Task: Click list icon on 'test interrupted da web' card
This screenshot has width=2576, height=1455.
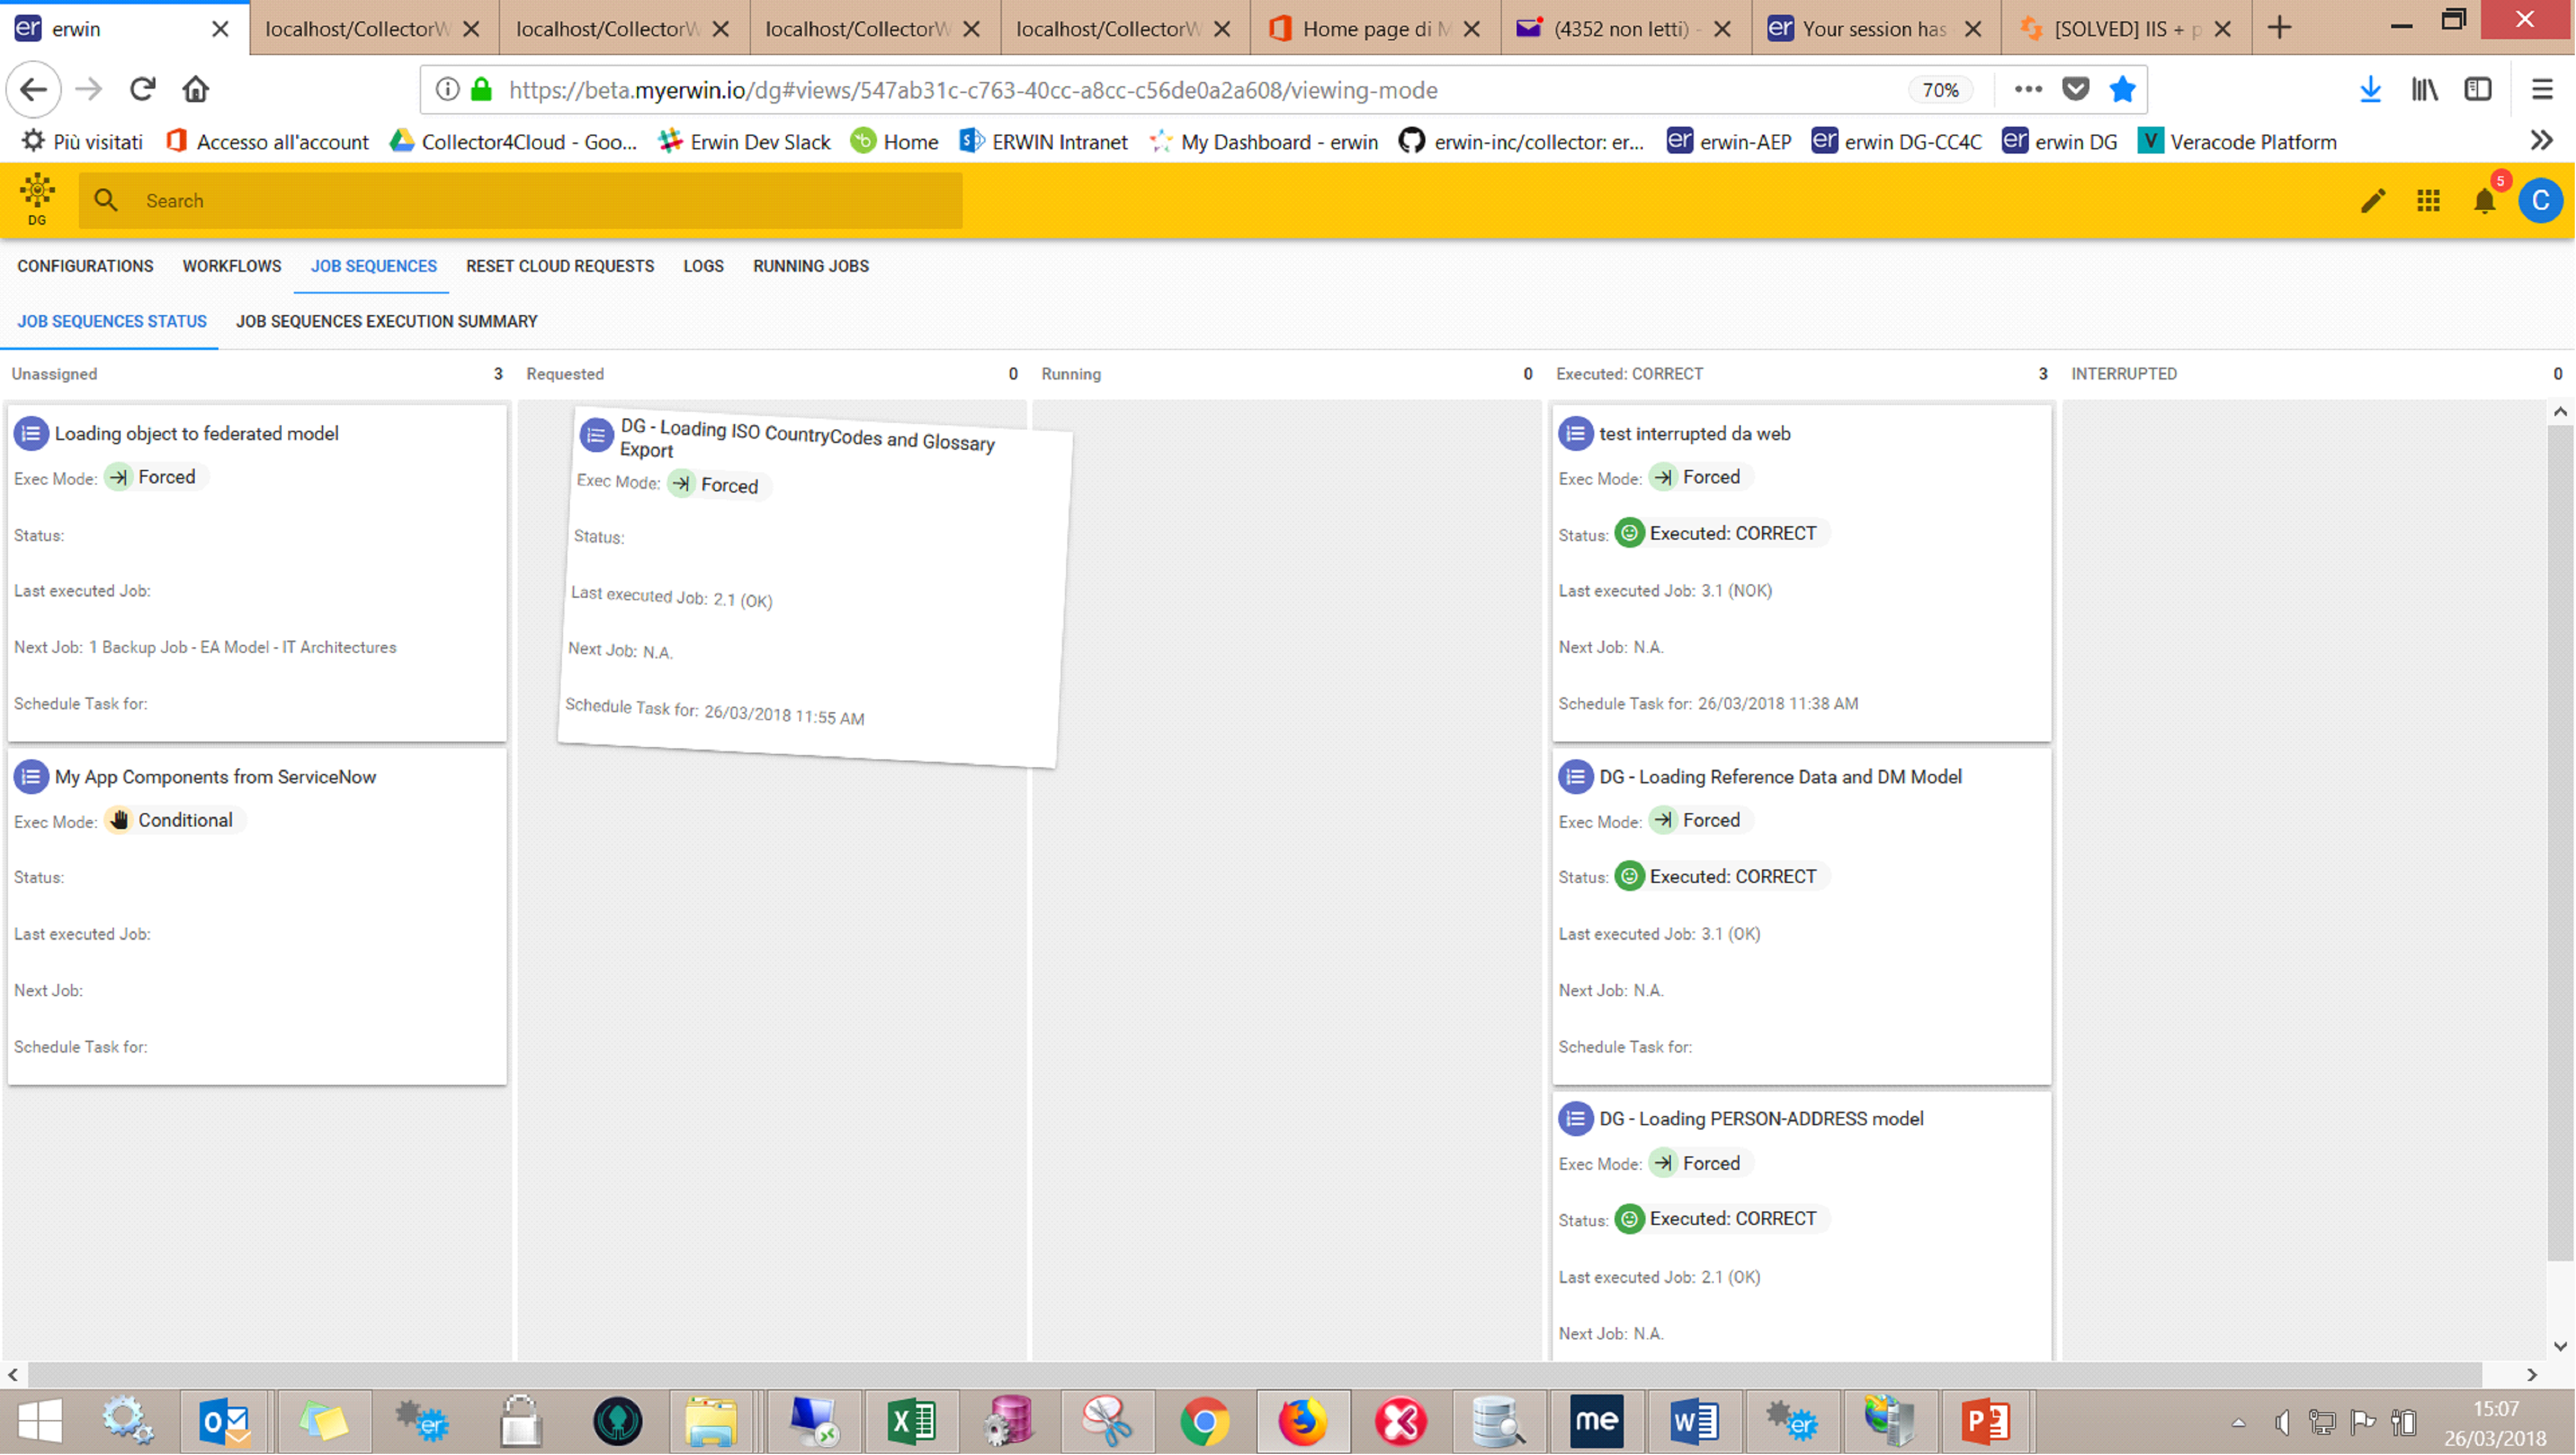Action: (1575, 433)
